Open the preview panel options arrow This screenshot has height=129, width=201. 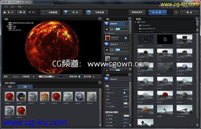coord(100,19)
